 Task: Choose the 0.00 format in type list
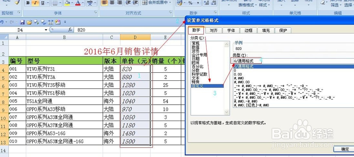(x=238, y=74)
